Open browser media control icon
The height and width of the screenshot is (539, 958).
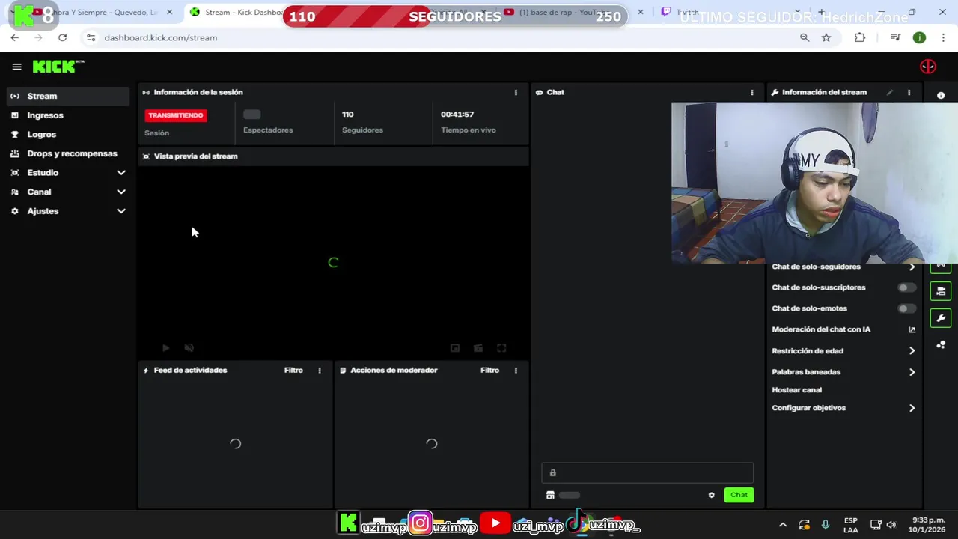(895, 37)
